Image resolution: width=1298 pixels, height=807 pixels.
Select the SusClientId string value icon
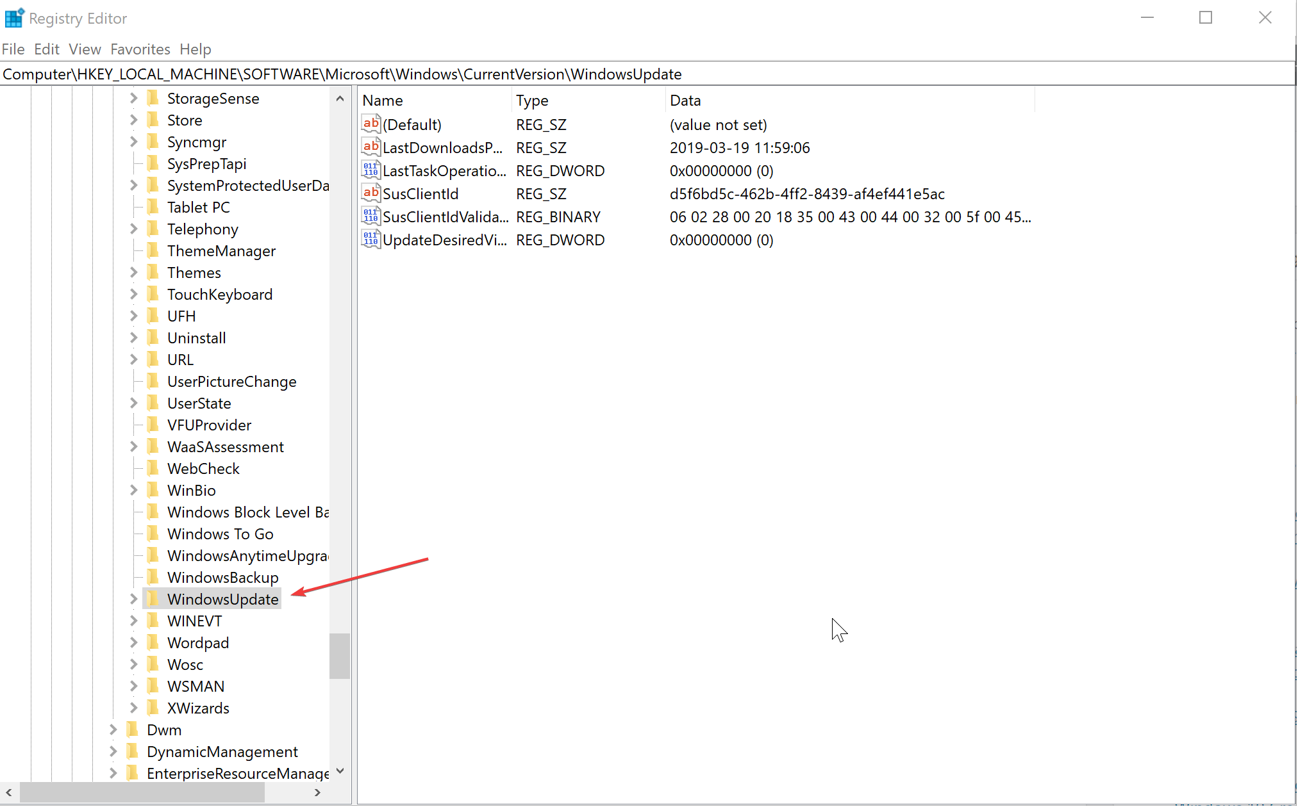[x=371, y=193]
